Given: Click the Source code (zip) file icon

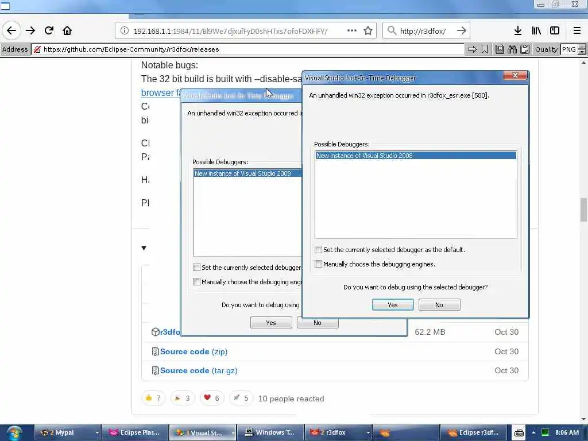Looking at the screenshot, I should coord(155,351).
